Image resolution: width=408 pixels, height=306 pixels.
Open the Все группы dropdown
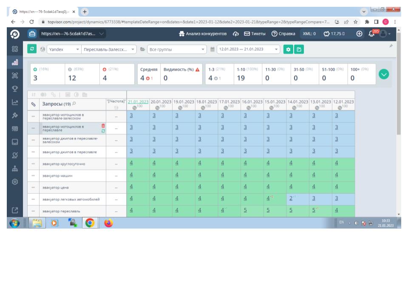click(177, 49)
